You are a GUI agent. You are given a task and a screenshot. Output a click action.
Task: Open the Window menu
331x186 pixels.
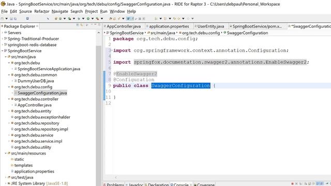[117, 11]
